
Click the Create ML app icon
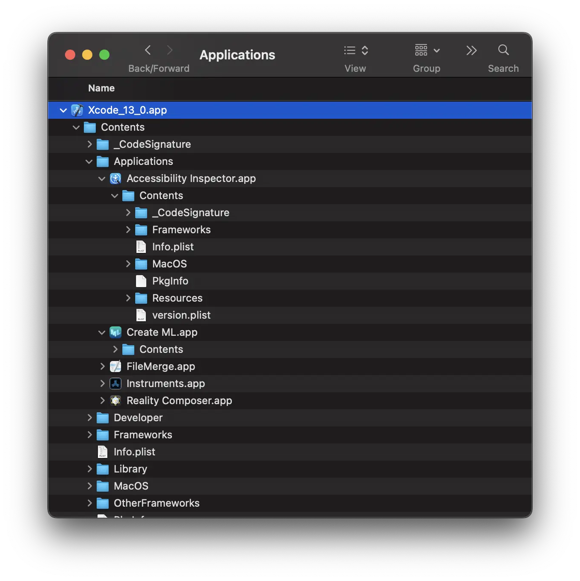point(115,332)
